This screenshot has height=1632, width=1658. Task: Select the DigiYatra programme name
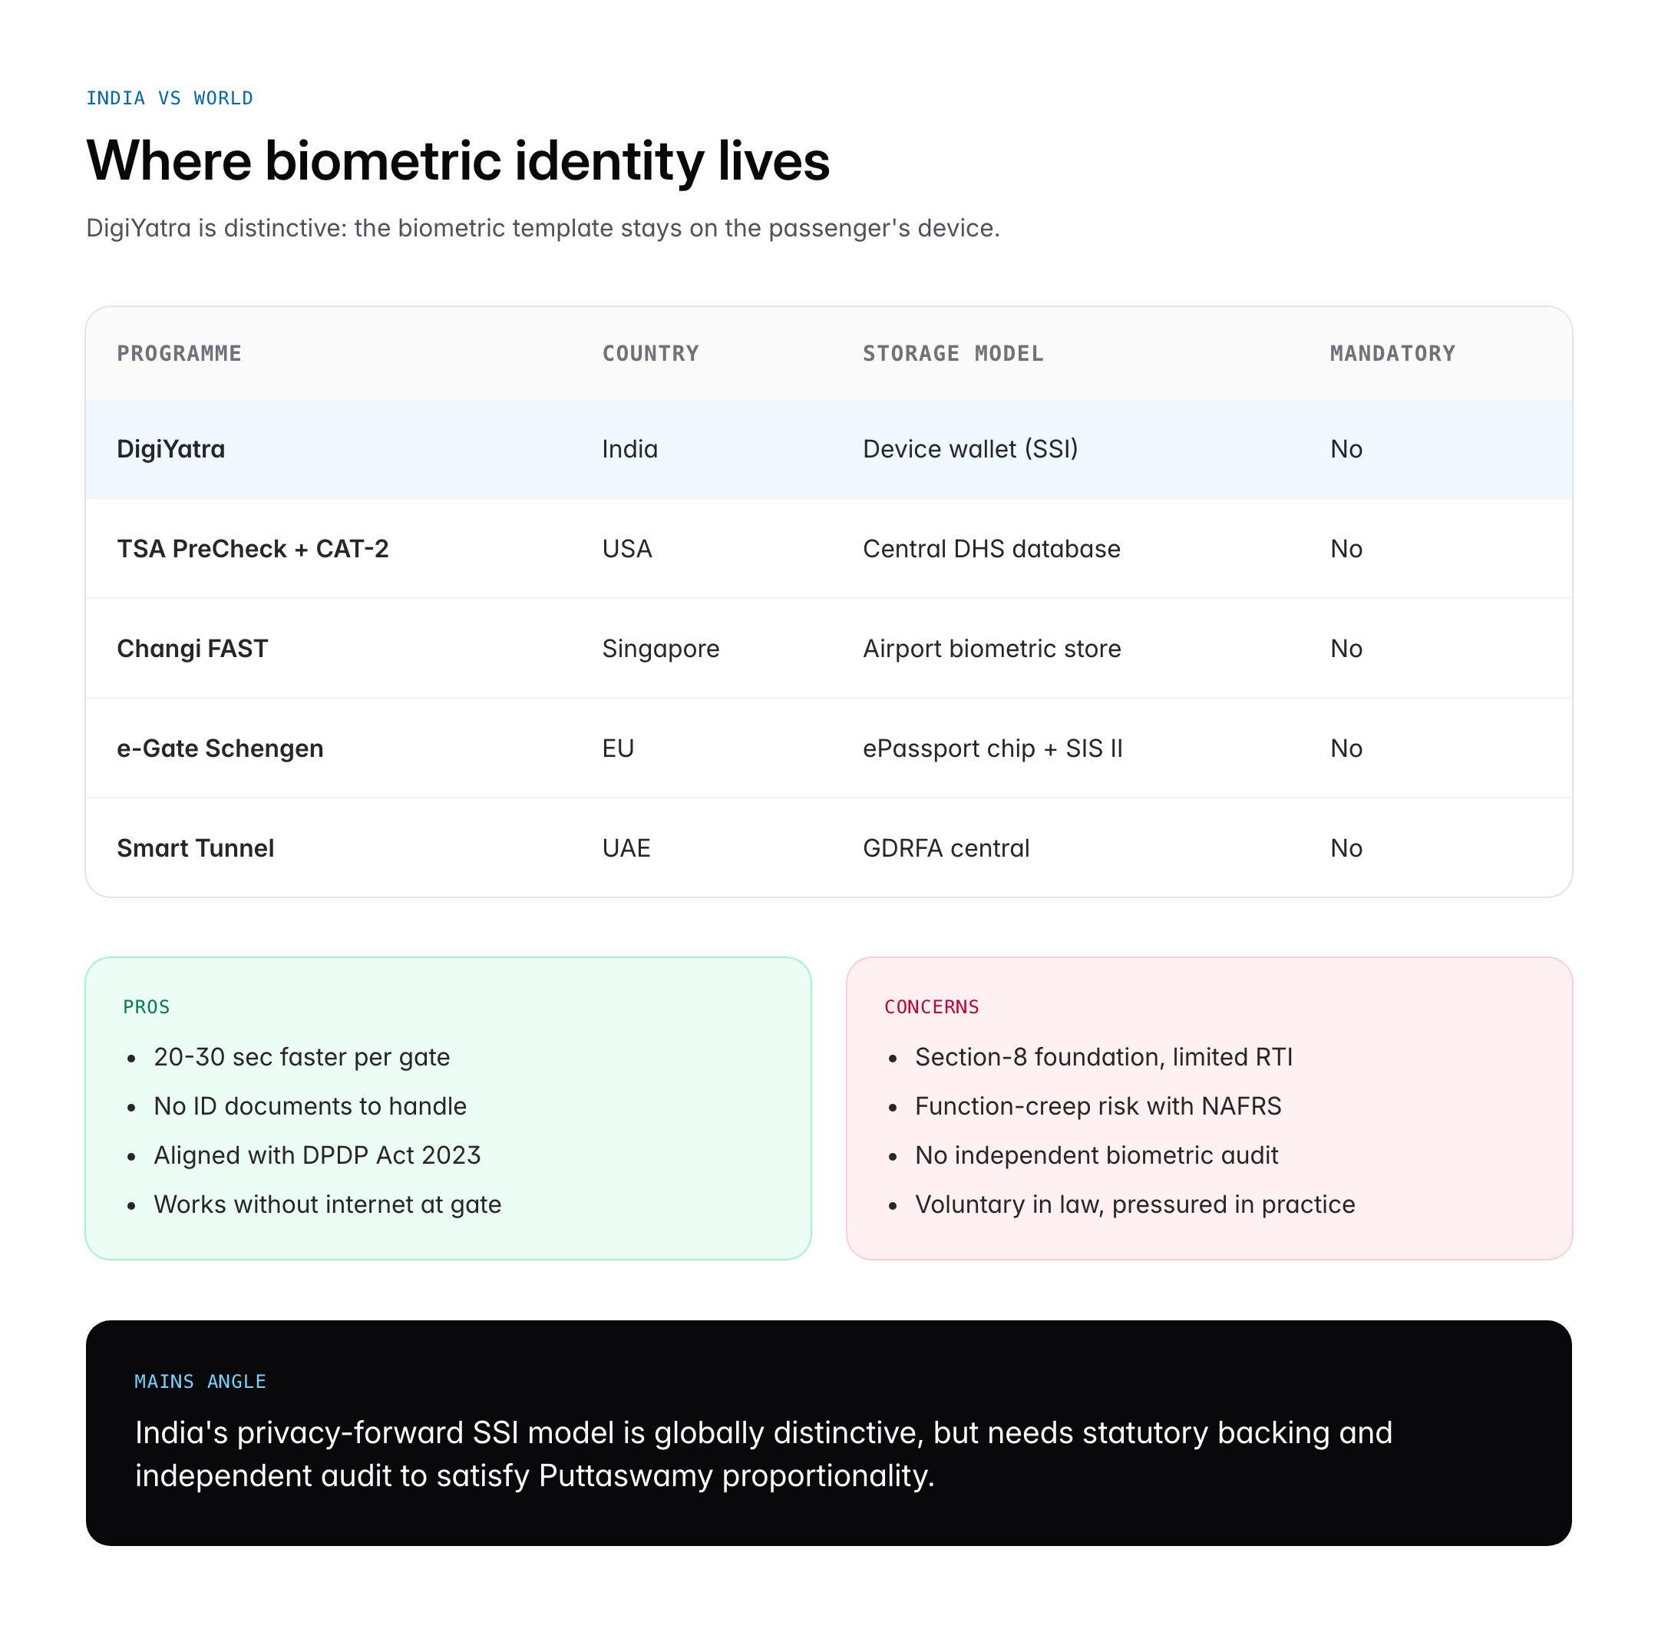pos(170,449)
